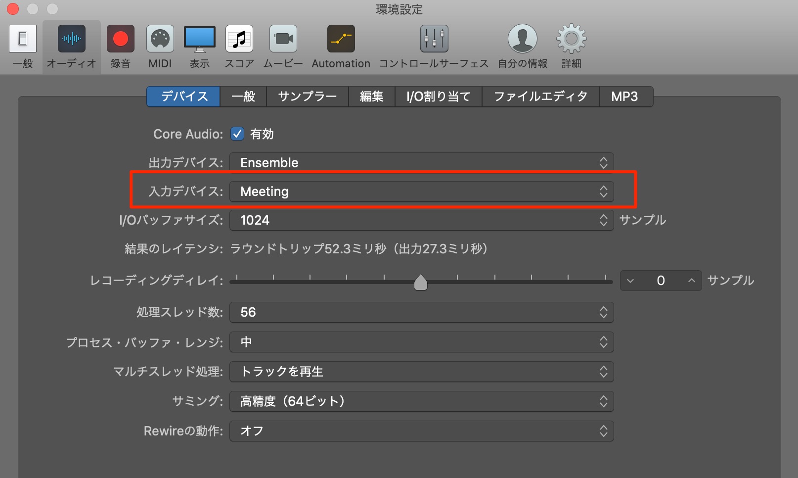The width and height of the screenshot is (798, 478).
Task: Open the I/Oバッファサイズ dropdown showing 1024
Action: pyautogui.click(x=422, y=220)
